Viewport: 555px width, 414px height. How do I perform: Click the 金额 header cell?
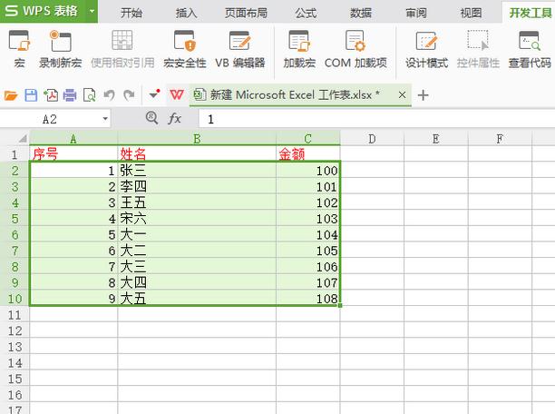[x=308, y=154]
